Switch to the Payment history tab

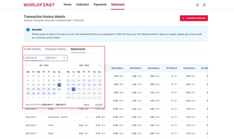click(56, 49)
